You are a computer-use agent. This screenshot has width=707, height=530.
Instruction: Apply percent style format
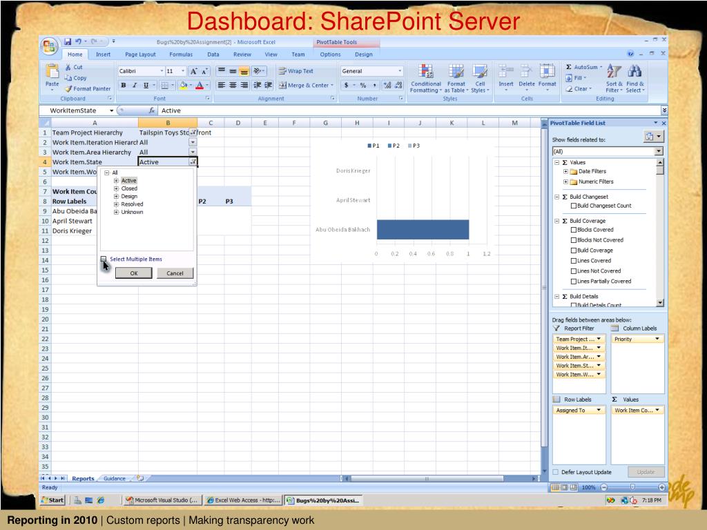(363, 85)
